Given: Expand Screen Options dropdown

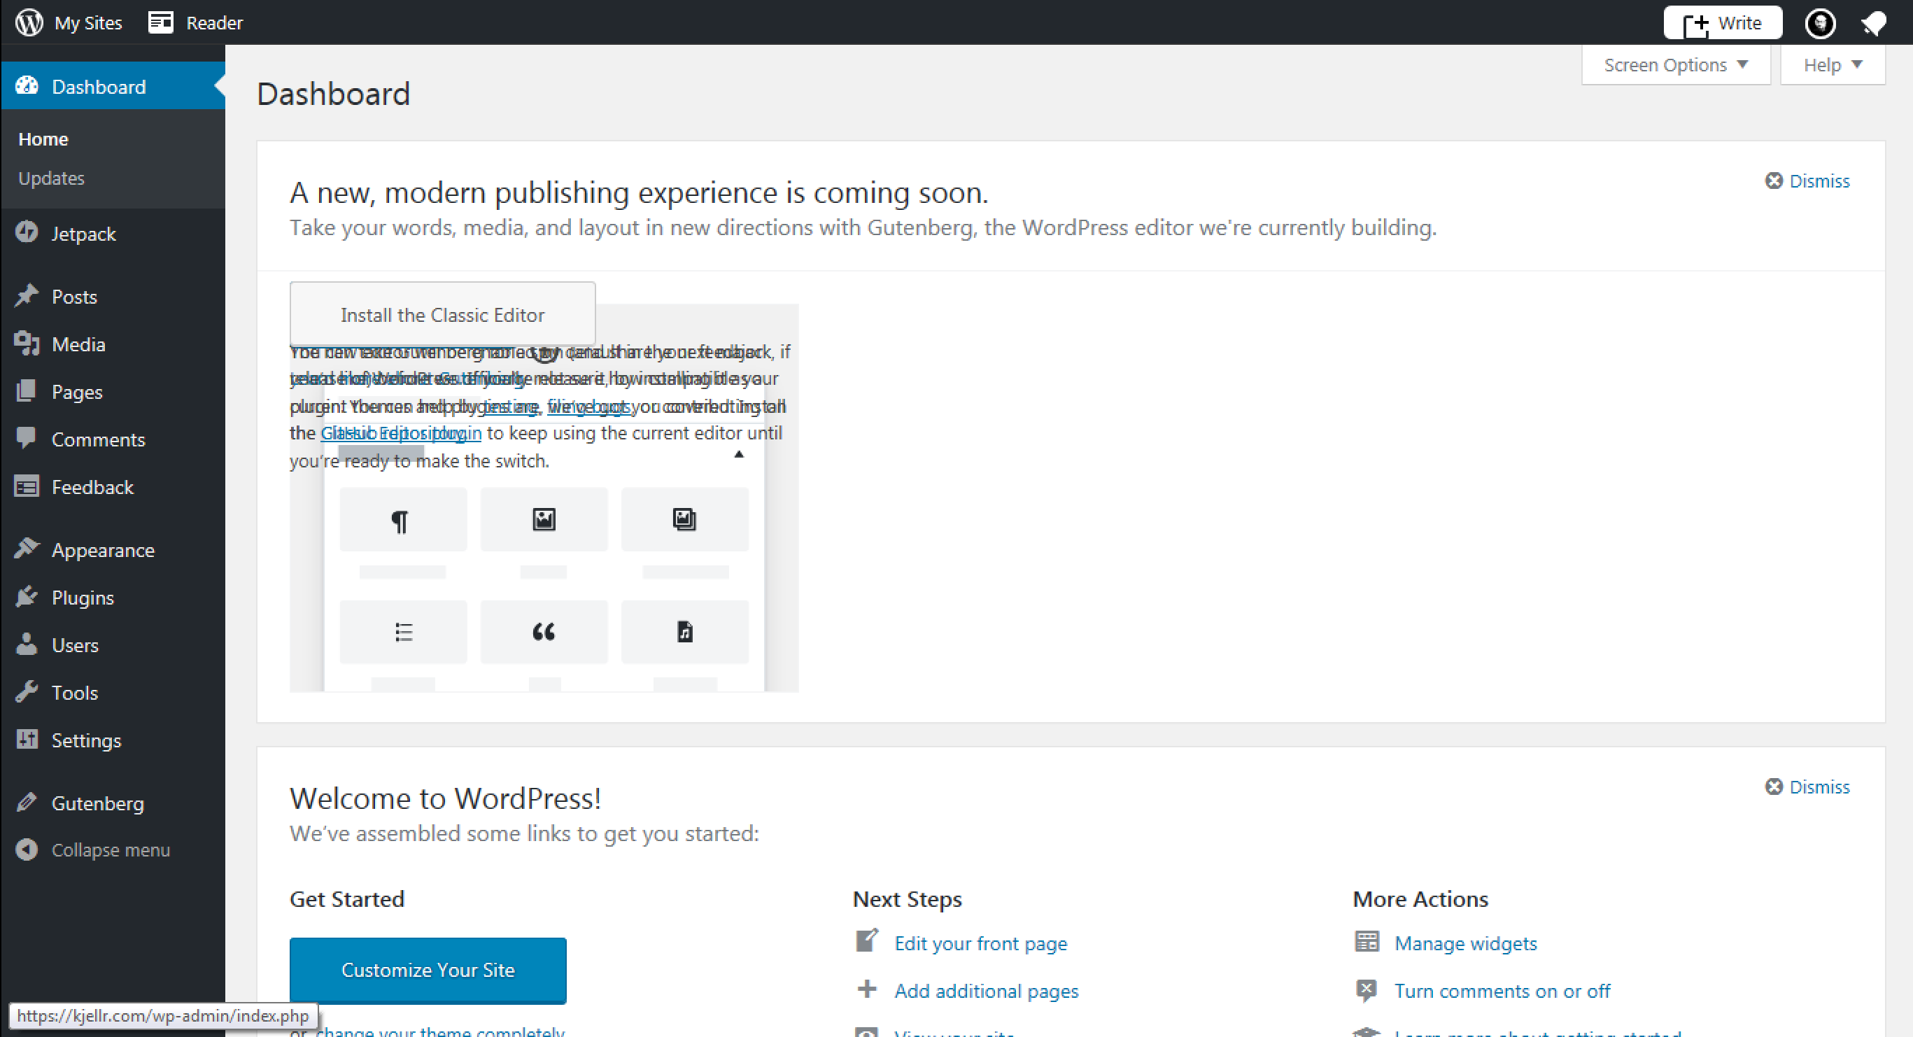Looking at the screenshot, I should (x=1675, y=64).
